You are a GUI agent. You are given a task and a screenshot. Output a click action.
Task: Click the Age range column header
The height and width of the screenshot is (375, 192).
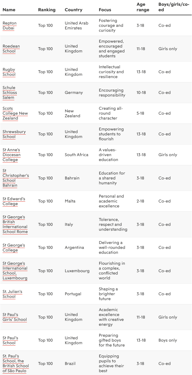pyautogui.click(x=143, y=7)
